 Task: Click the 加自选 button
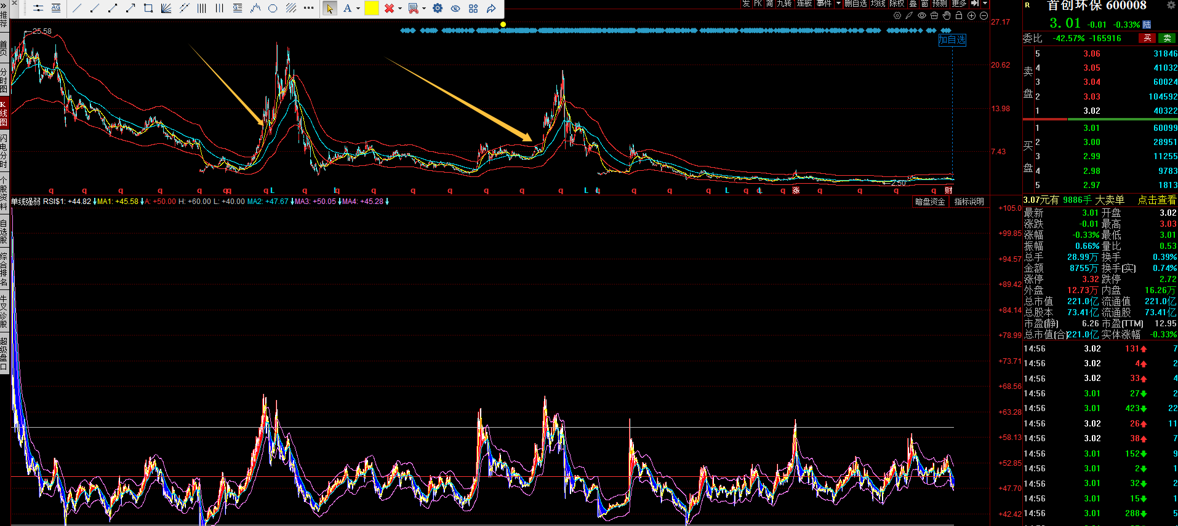(952, 40)
